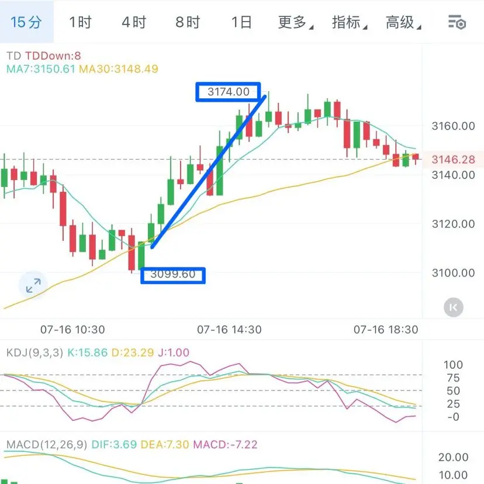The image size is (484, 484).
Task: Switch to the 4时 timeframe tab
Action: click(x=134, y=22)
